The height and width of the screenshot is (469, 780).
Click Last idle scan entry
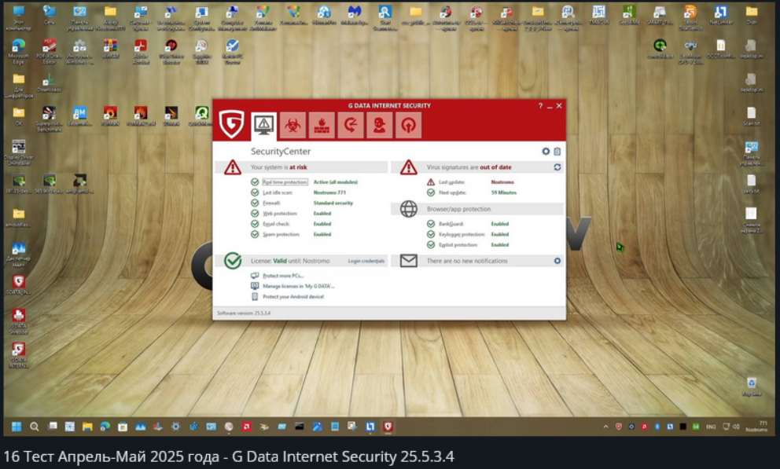(278, 192)
